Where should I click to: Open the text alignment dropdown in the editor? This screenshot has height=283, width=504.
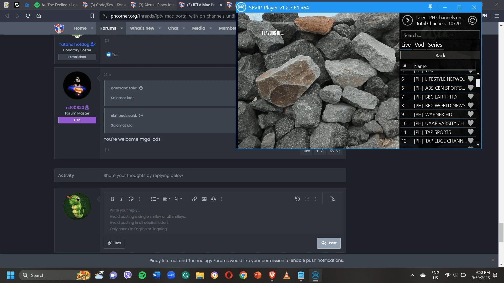pos(166,199)
